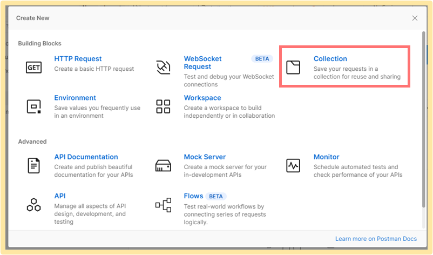The image size is (433, 255).
Task: Click "Manage all aspects of API design" text
Action: click(90, 214)
